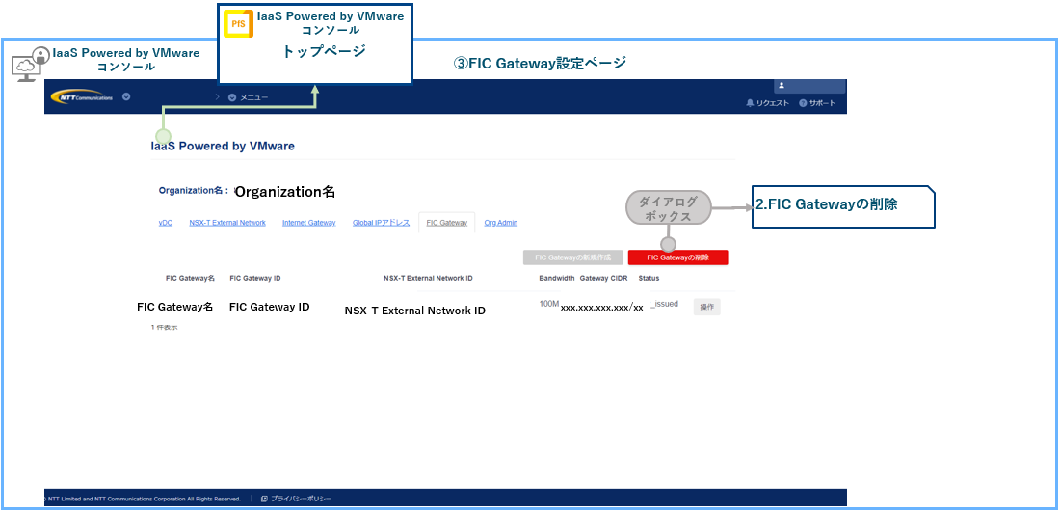Open the サポート help link

tap(817, 103)
